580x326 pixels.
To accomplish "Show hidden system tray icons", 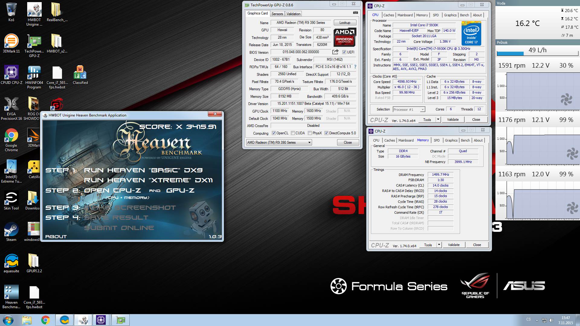I will click(537, 320).
